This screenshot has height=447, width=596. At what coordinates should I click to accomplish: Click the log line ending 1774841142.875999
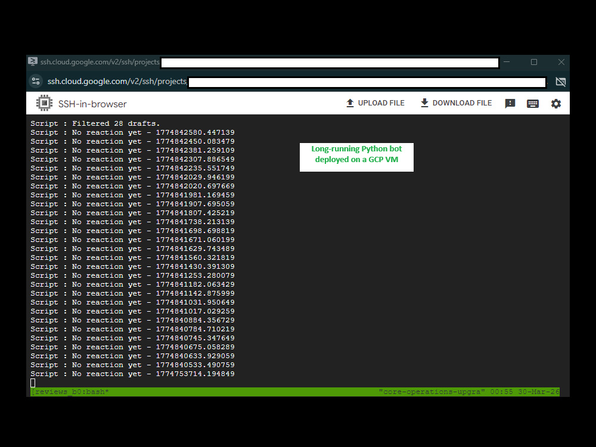[133, 293]
